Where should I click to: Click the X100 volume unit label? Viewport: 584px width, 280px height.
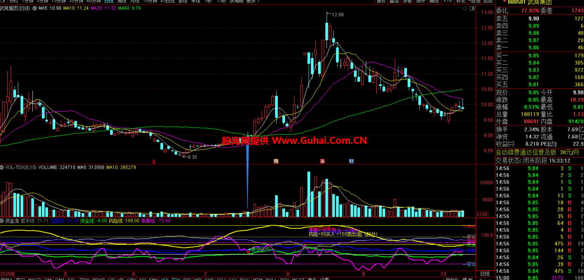482,214
